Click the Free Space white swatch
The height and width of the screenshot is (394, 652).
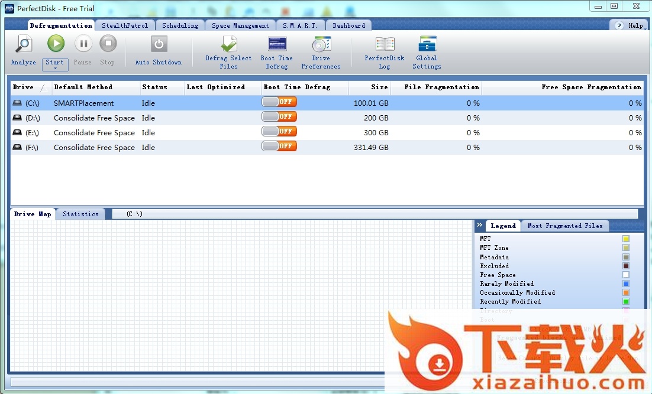(x=626, y=275)
